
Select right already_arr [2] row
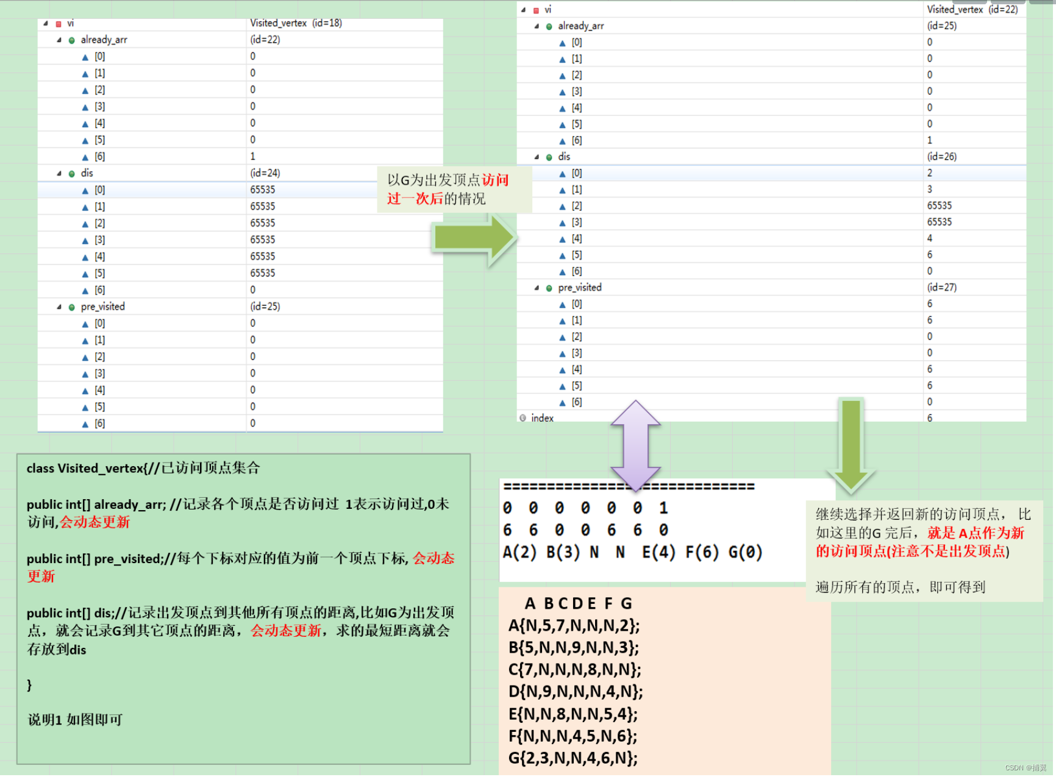click(771, 75)
